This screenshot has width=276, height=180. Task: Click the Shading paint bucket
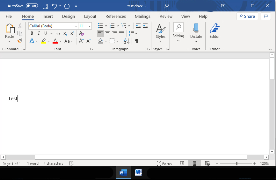(x=100, y=41)
